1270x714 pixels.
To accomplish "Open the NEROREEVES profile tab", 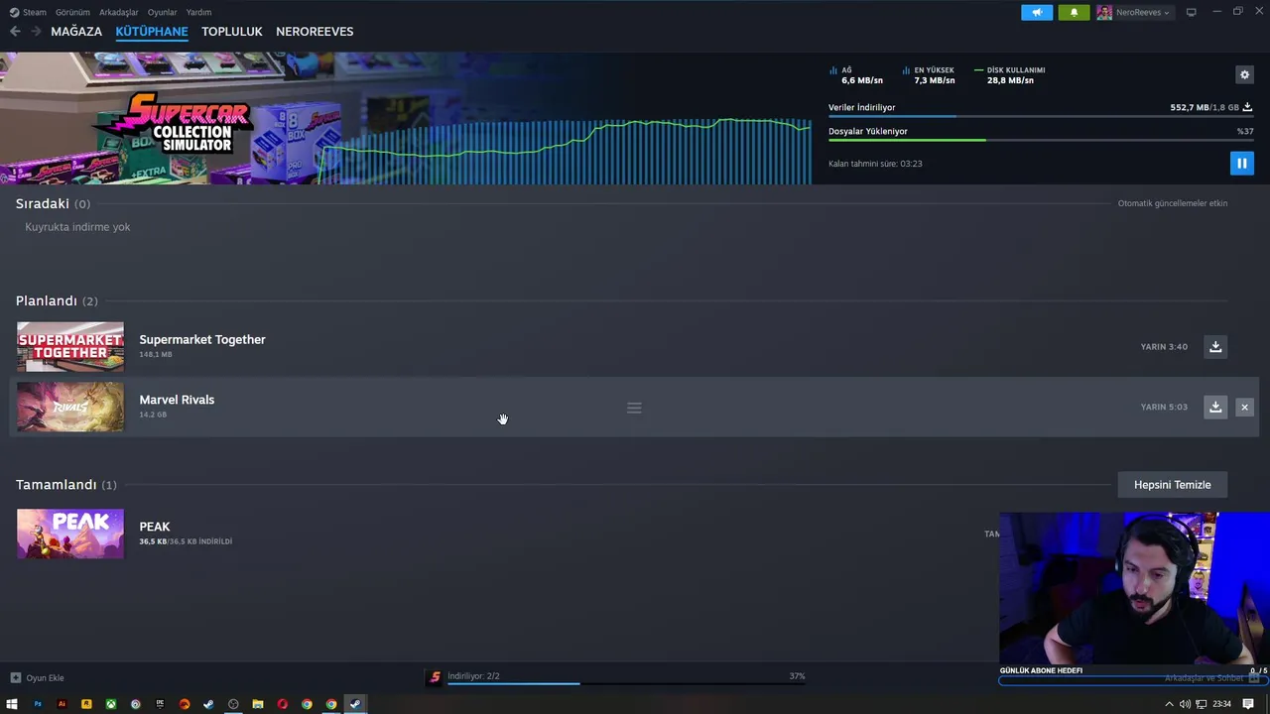I will tap(315, 32).
